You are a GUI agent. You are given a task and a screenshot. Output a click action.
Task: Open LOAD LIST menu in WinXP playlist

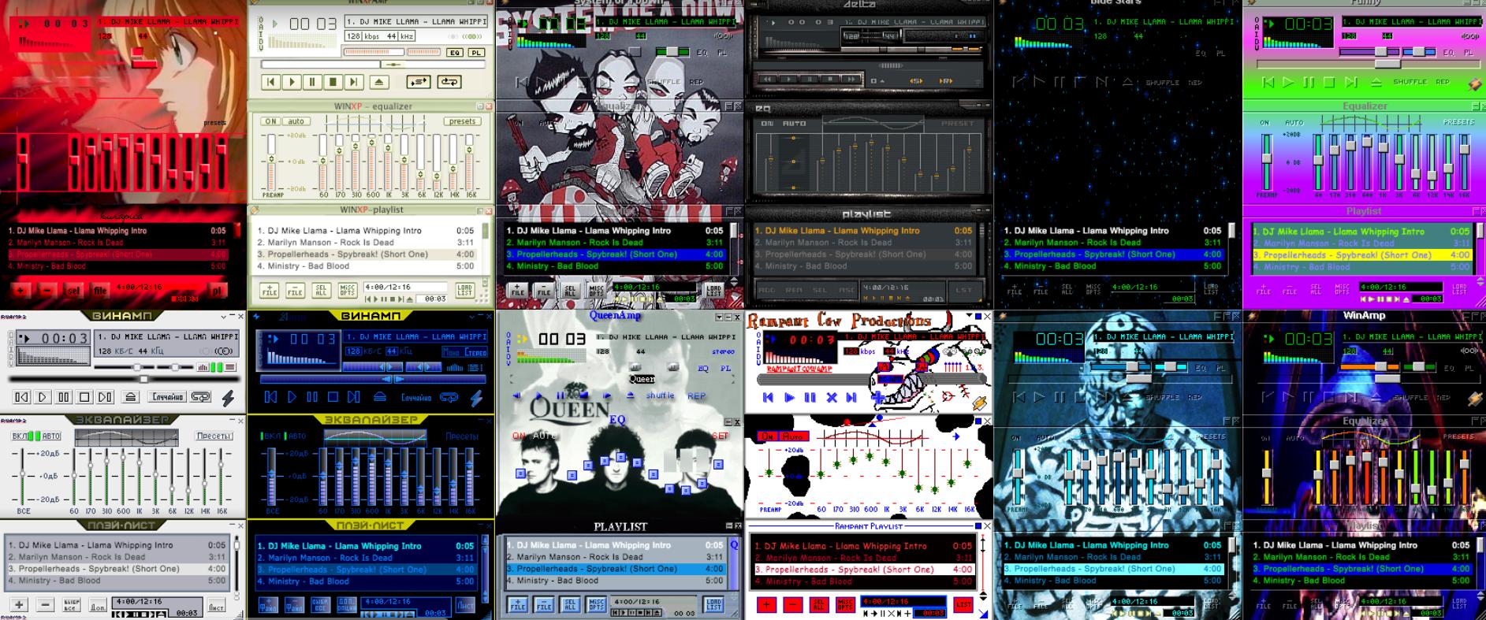[465, 291]
